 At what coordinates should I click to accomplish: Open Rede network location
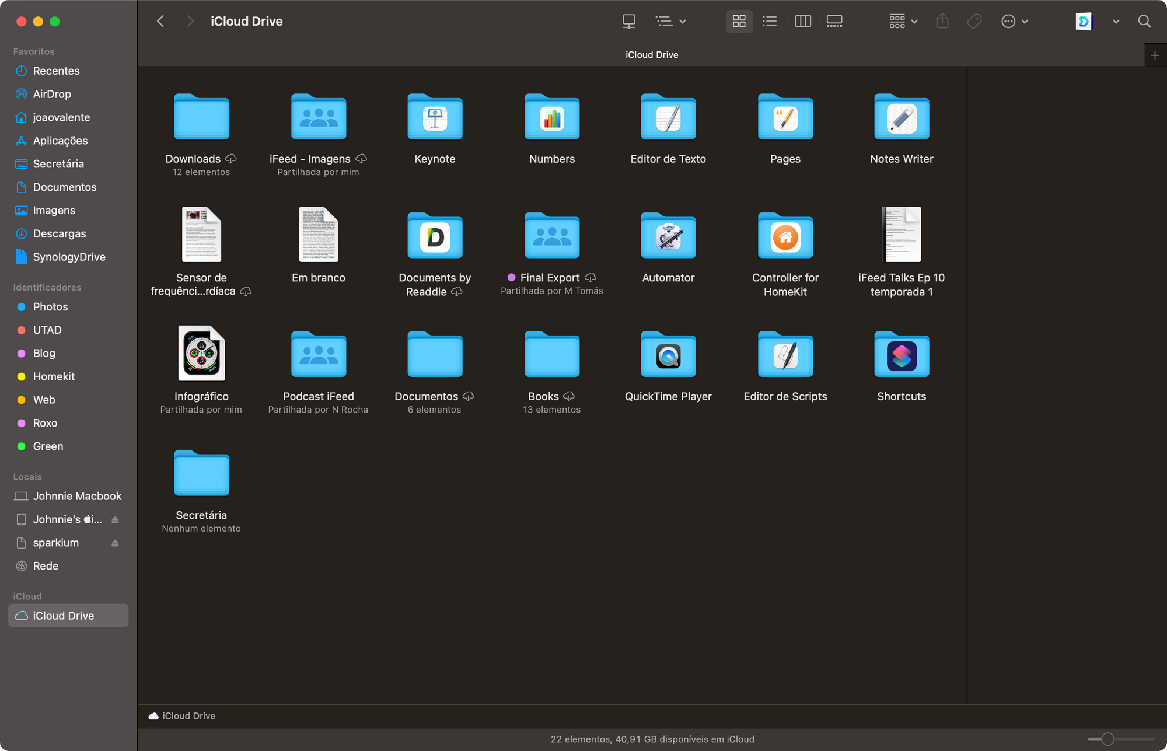click(68, 566)
